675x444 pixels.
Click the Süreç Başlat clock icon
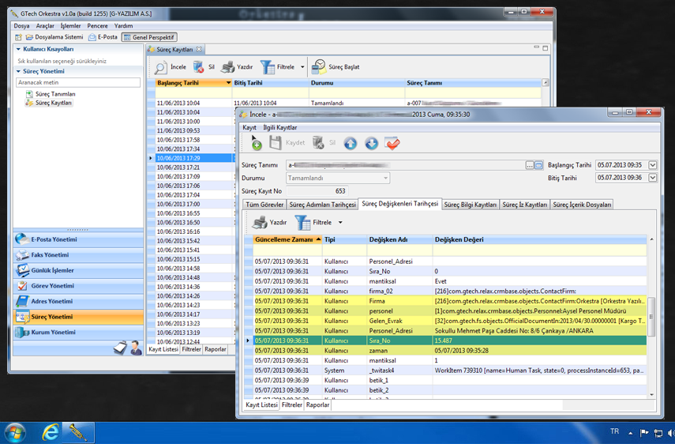pos(319,67)
